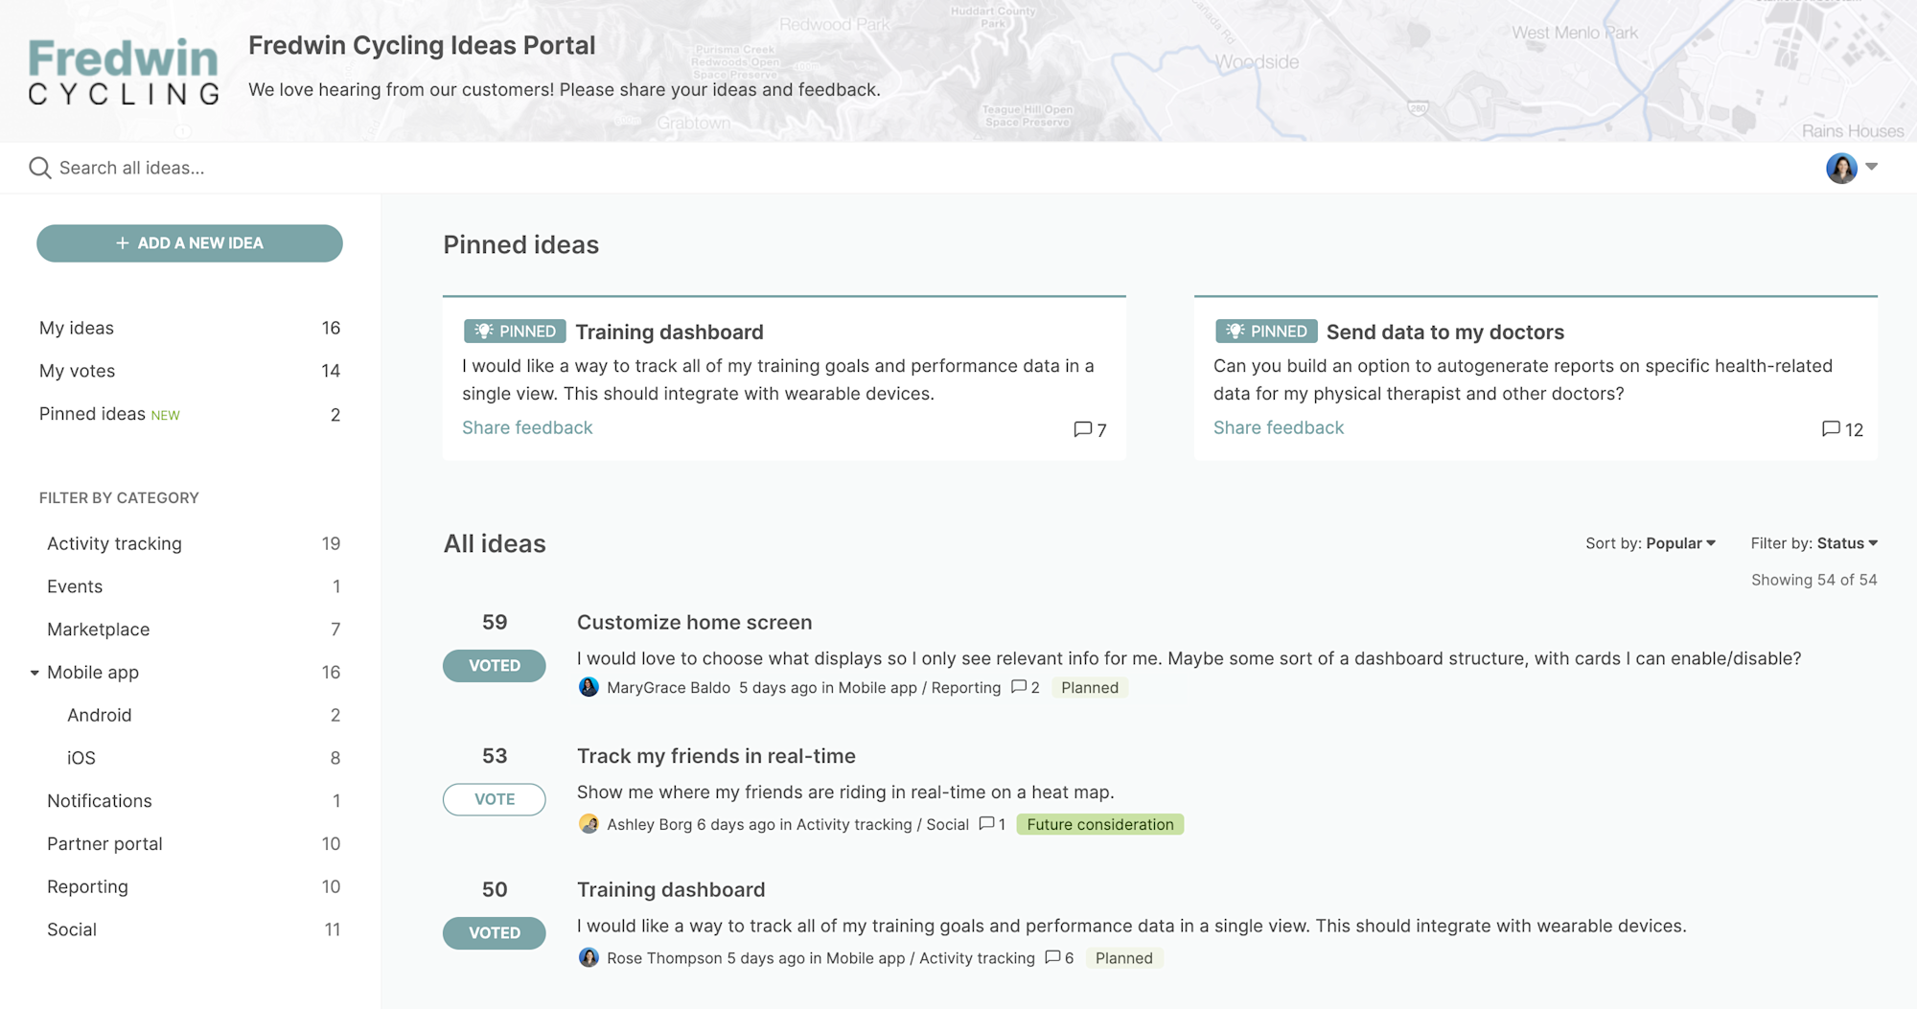The image size is (1917, 1009).
Task: Open Share feedback on Training dashboard
Action: (527, 427)
